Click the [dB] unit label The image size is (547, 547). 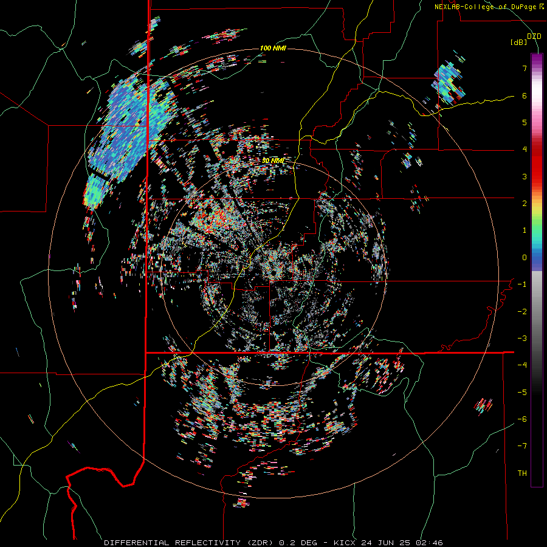click(x=518, y=43)
